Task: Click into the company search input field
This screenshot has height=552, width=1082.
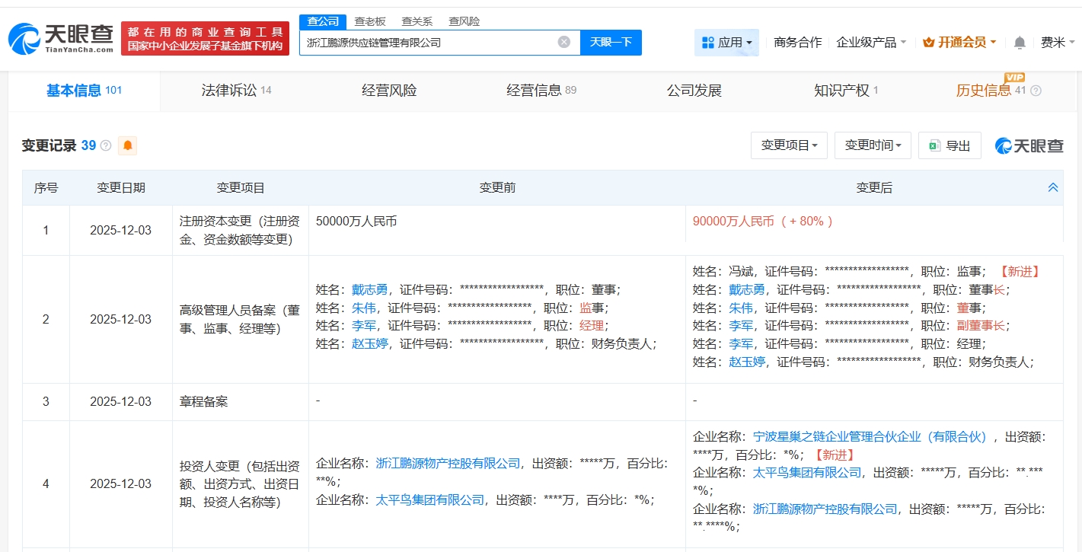Action: 426,43
